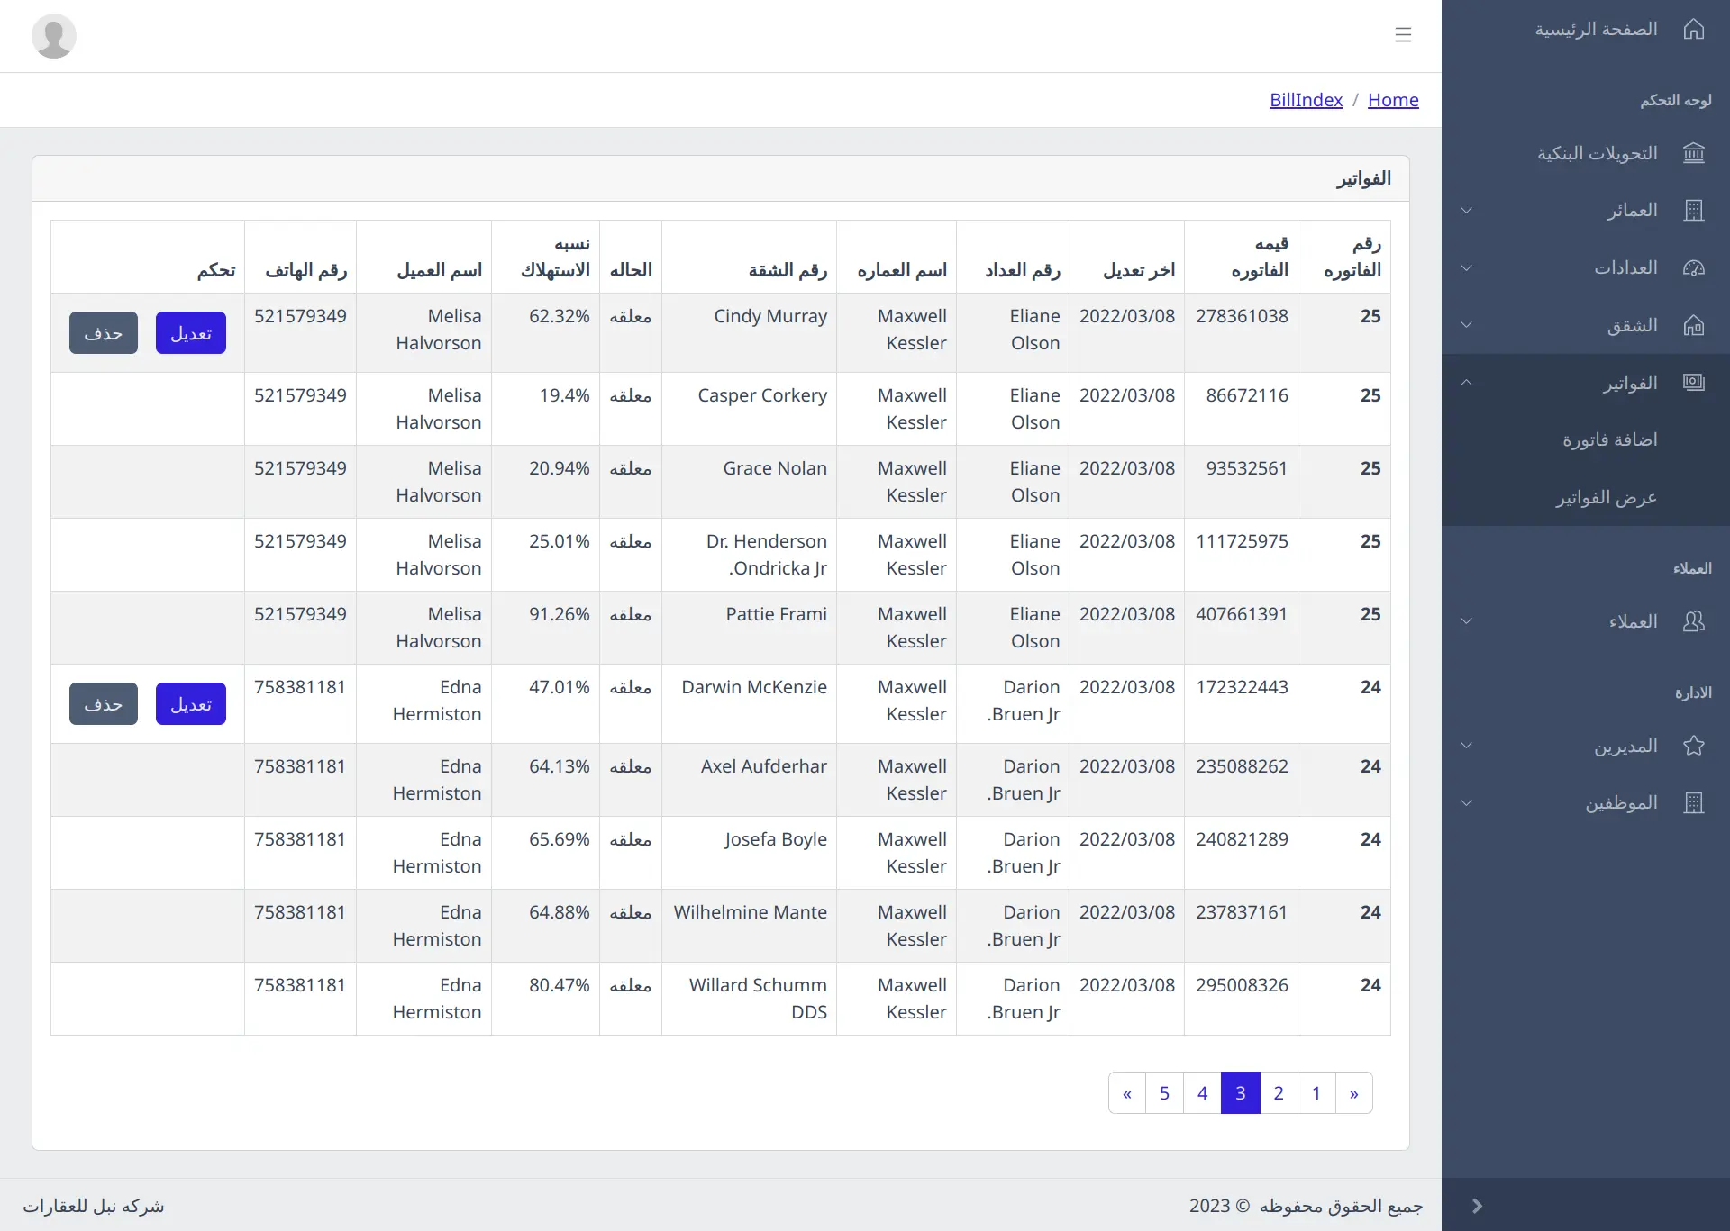
Task: Expand the المديرين menu chevron
Action: (x=1466, y=746)
